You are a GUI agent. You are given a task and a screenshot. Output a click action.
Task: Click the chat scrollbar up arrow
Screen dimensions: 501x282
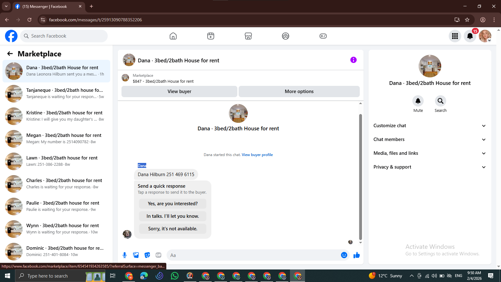[360, 103]
